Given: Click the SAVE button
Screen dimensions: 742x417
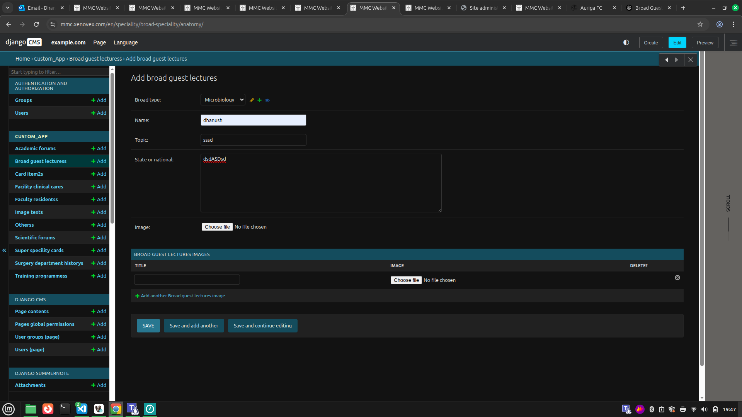Looking at the screenshot, I should (x=148, y=325).
